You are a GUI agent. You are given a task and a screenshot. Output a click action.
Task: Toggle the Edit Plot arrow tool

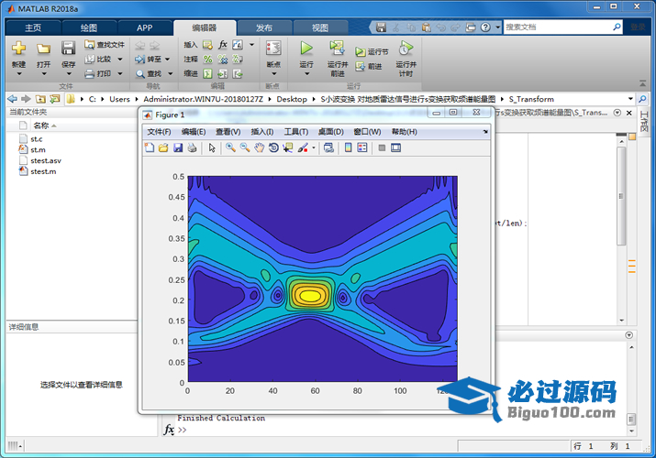point(212,147)
